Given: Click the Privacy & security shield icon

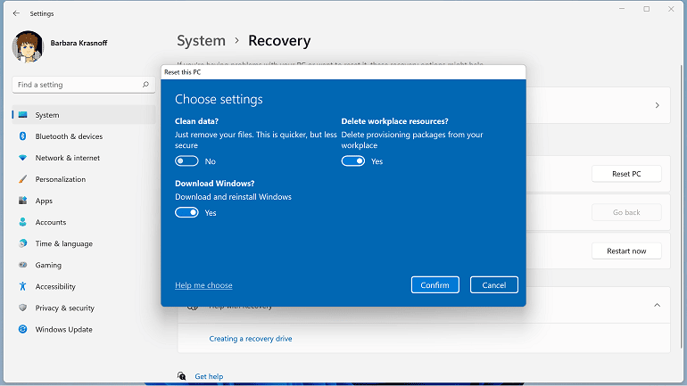Looking at the screenshot, I should tap(23, 308).
